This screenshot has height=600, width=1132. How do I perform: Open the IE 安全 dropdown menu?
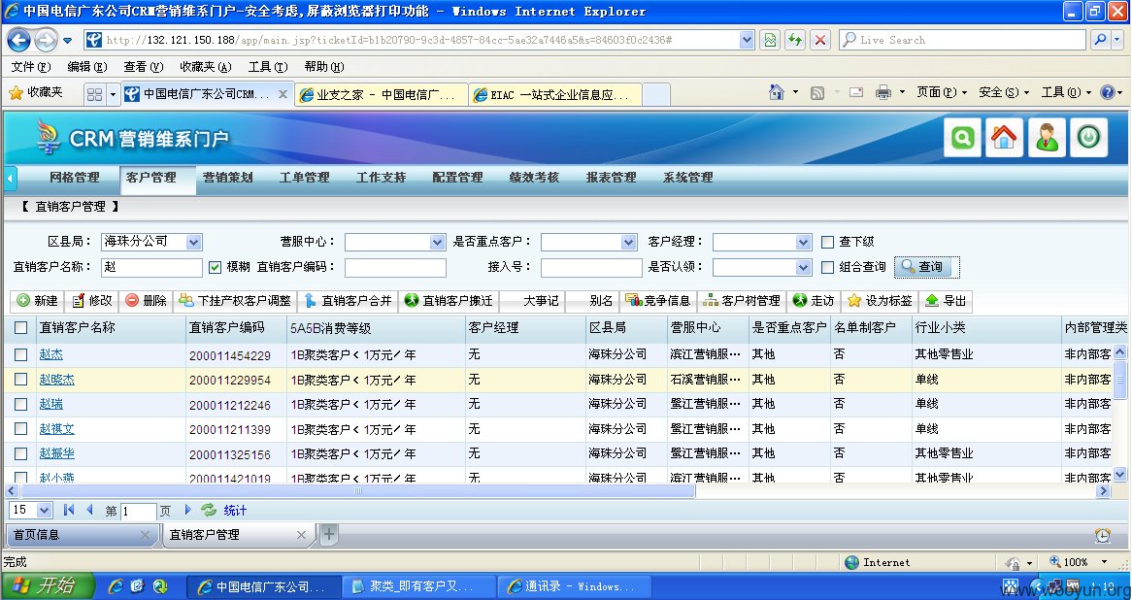click(x=1004, y=91)
